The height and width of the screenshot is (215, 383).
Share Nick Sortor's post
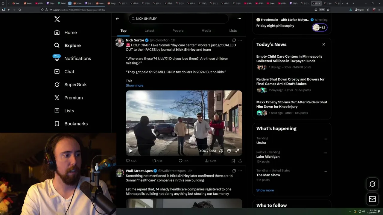pos(240,161)
